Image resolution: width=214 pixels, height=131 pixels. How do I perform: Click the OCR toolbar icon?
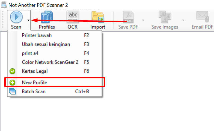pos(73,17)
